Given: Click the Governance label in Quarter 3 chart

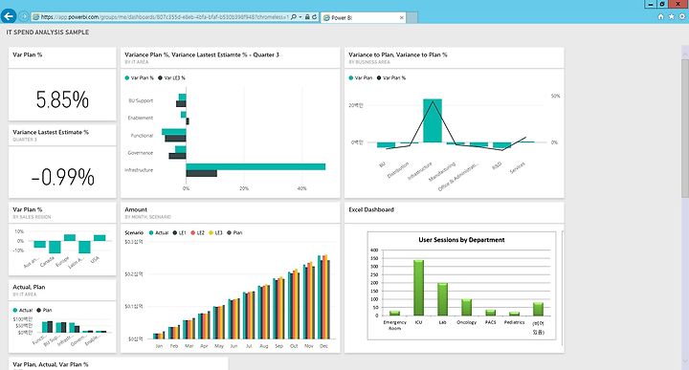Looking at the screenshot, I should [x=141, y=153].
